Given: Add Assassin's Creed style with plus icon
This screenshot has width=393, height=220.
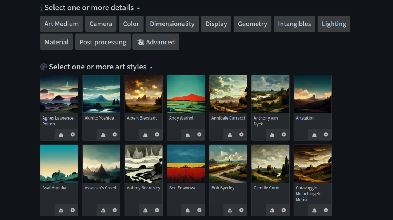Looking at the screenshot, I should point(115,210).
